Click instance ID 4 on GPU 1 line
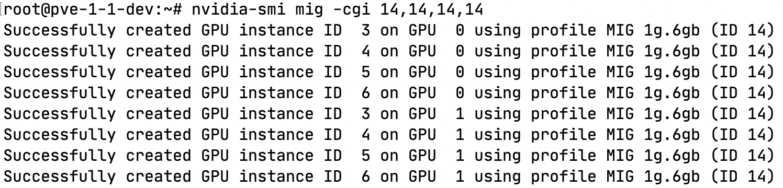 [388, 135]
